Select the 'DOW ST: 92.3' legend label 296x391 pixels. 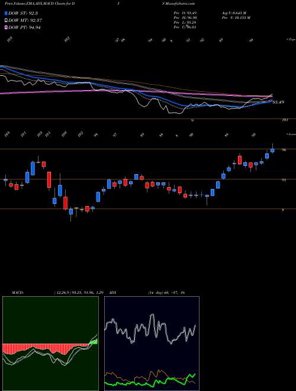[x=23, y=13]
